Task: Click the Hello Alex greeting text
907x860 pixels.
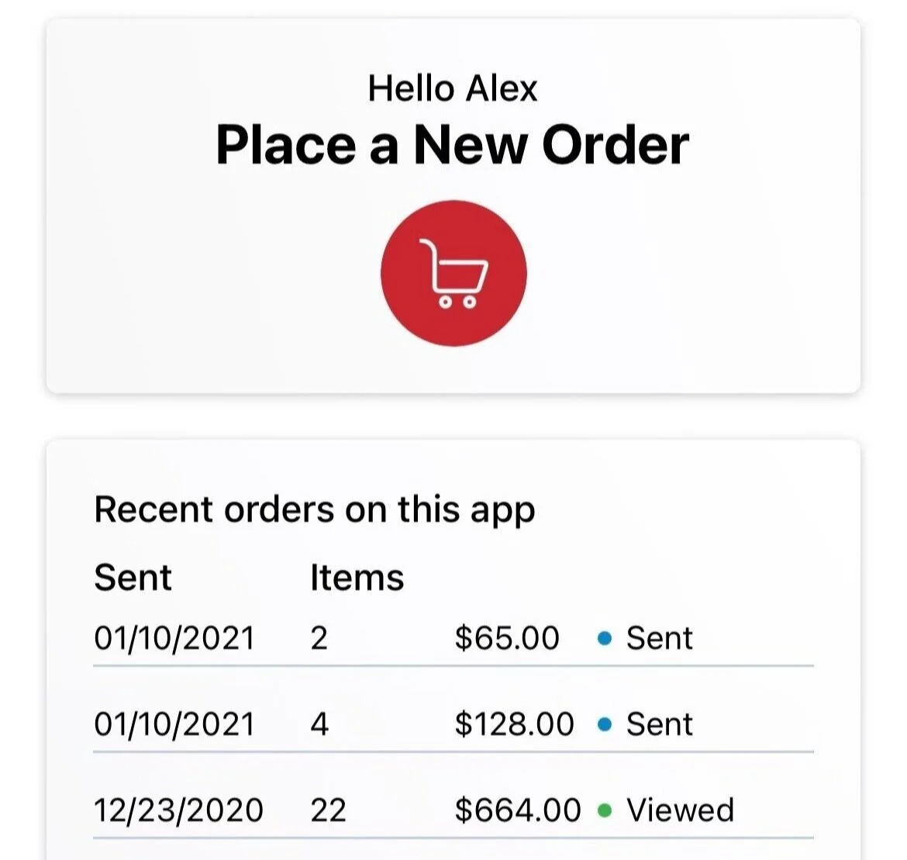Action: [453, 88]
